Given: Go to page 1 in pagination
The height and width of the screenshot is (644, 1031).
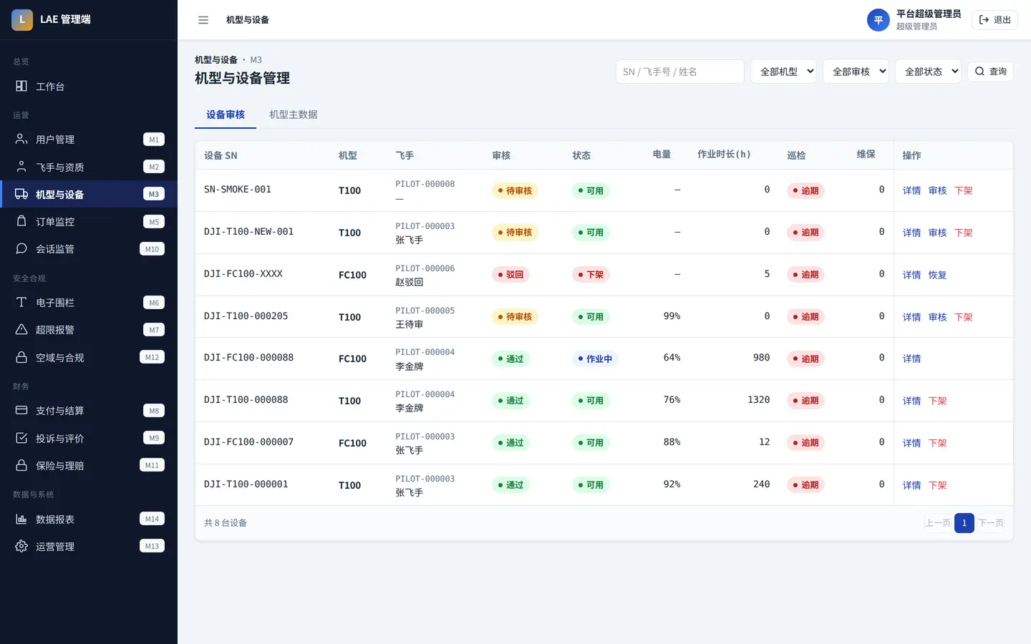Looking at the screenshot, I should [964, 523].
